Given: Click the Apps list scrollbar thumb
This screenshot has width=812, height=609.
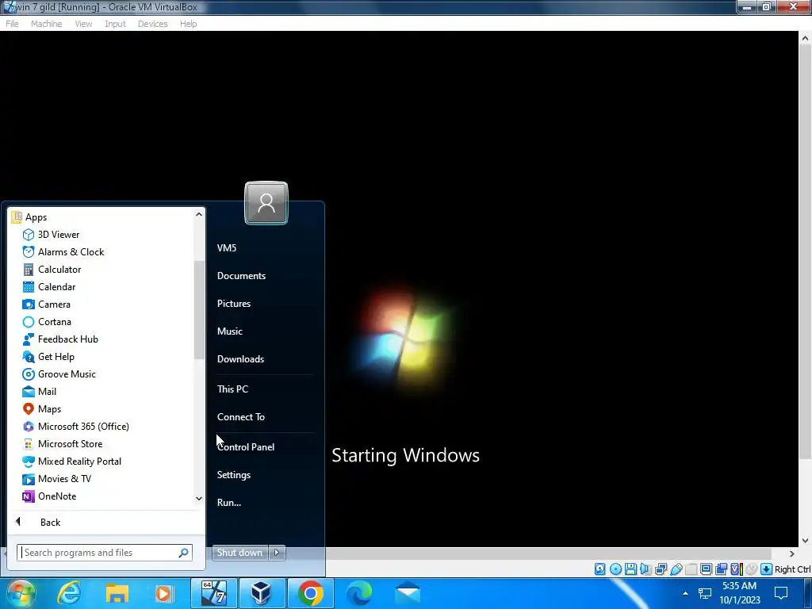Looking at the screenshot, I should pyautogui.click(x=199, y=310).
